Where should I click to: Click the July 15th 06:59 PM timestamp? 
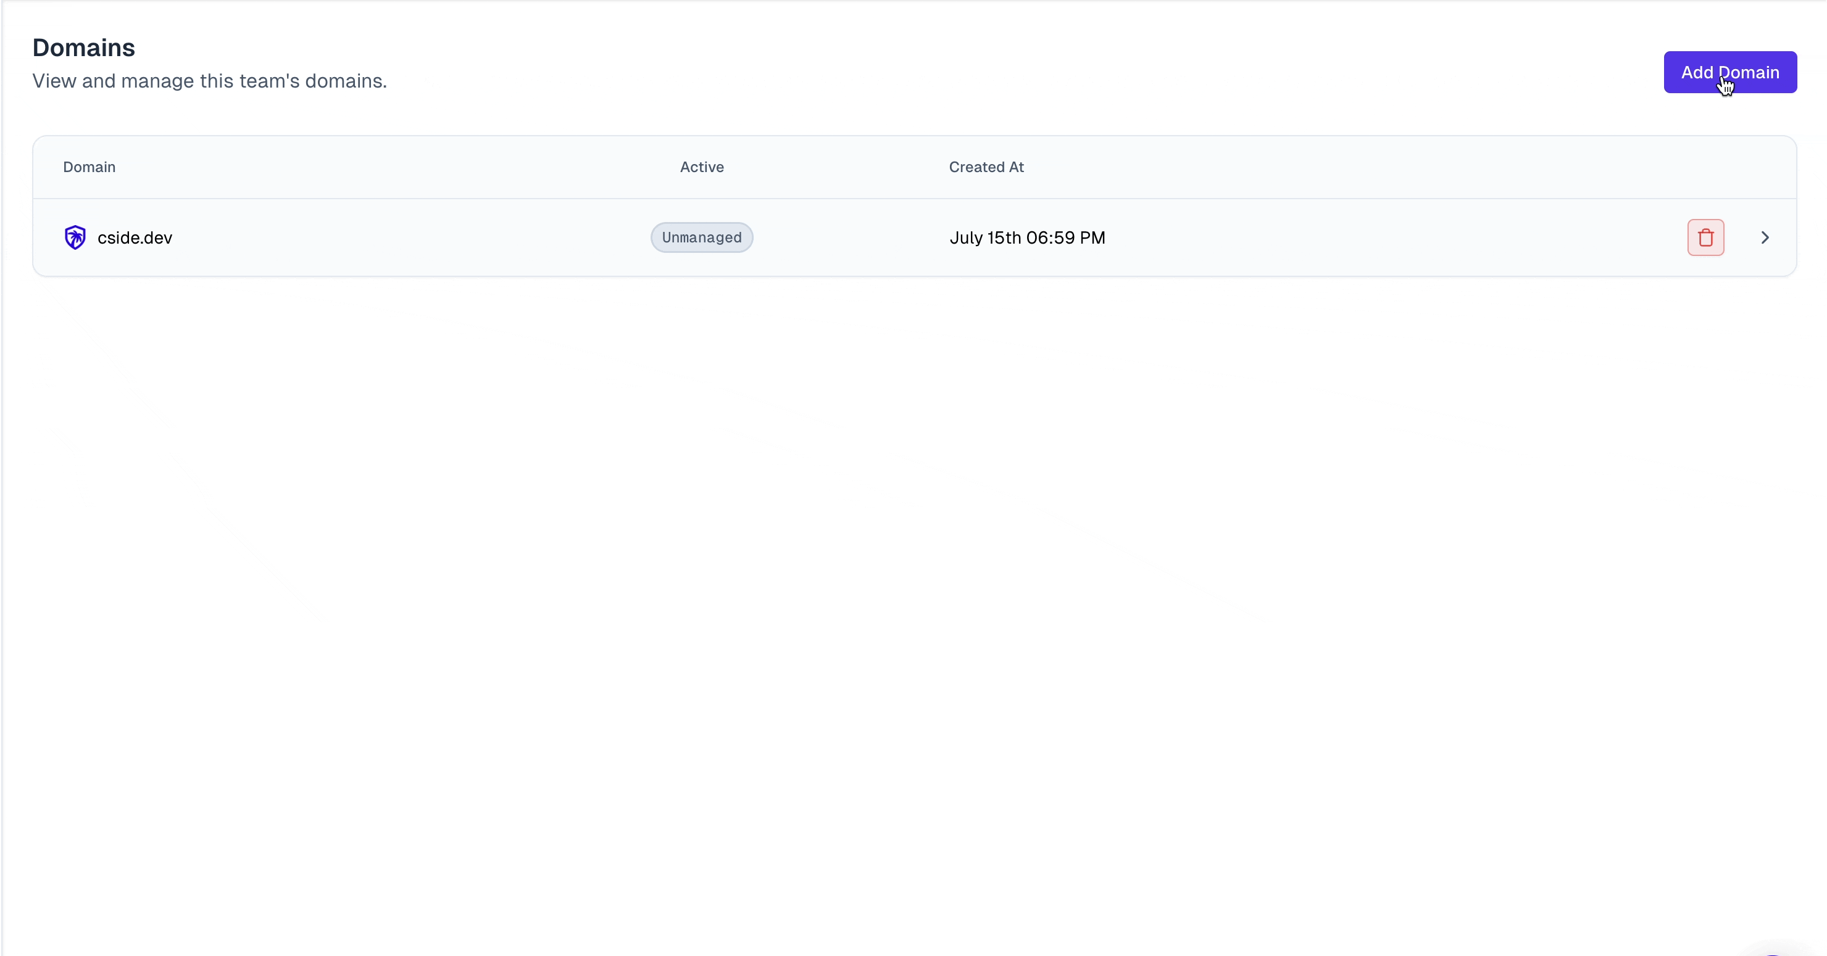(1027, 237)
